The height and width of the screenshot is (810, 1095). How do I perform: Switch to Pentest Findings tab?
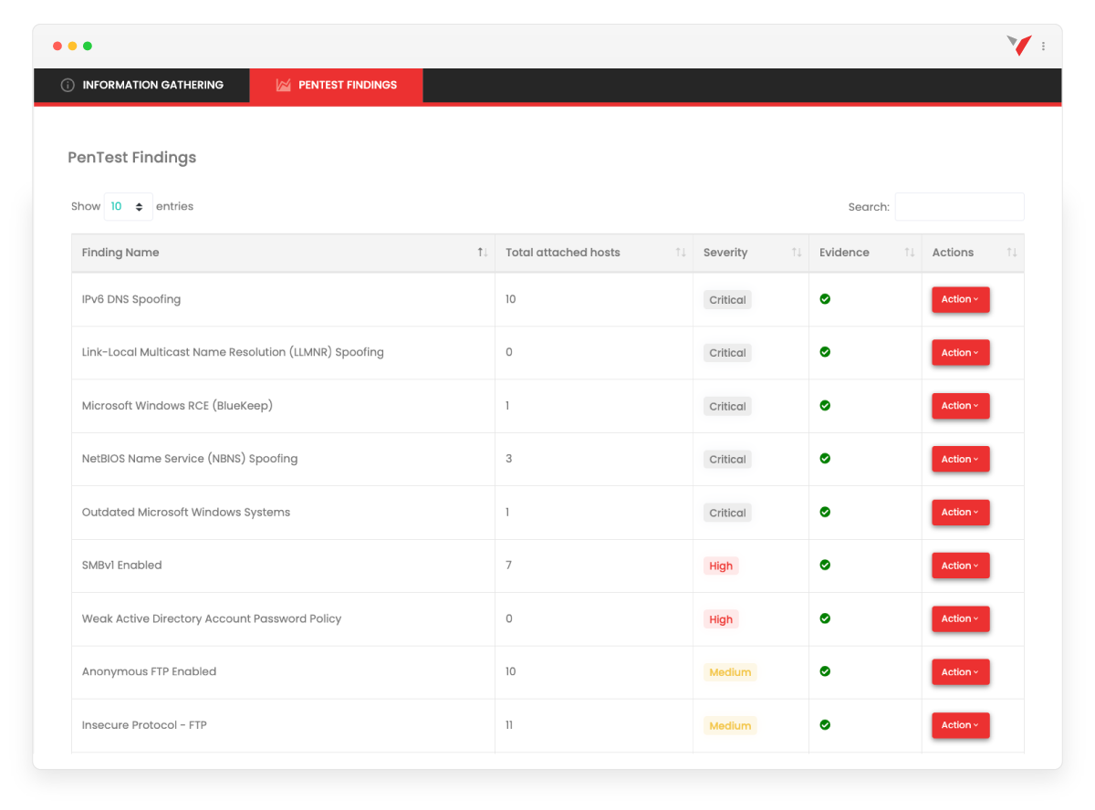point(336,85)
